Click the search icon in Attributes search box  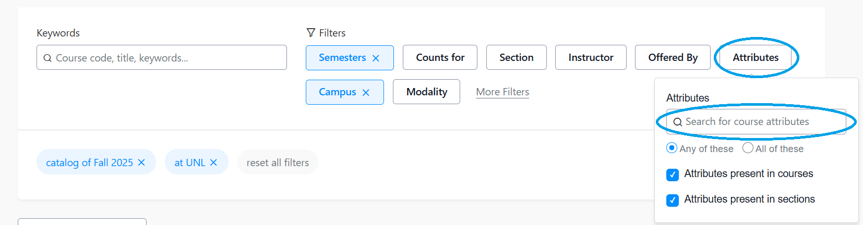tap(678, 122)
